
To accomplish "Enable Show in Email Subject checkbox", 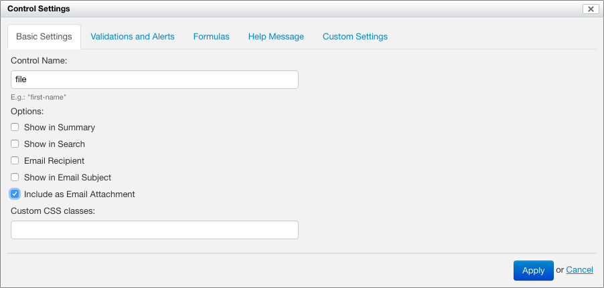I will coord(15,177).
